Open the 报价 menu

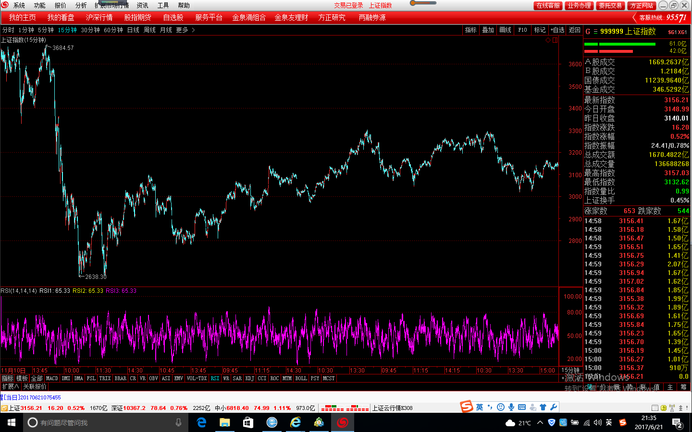61,5
